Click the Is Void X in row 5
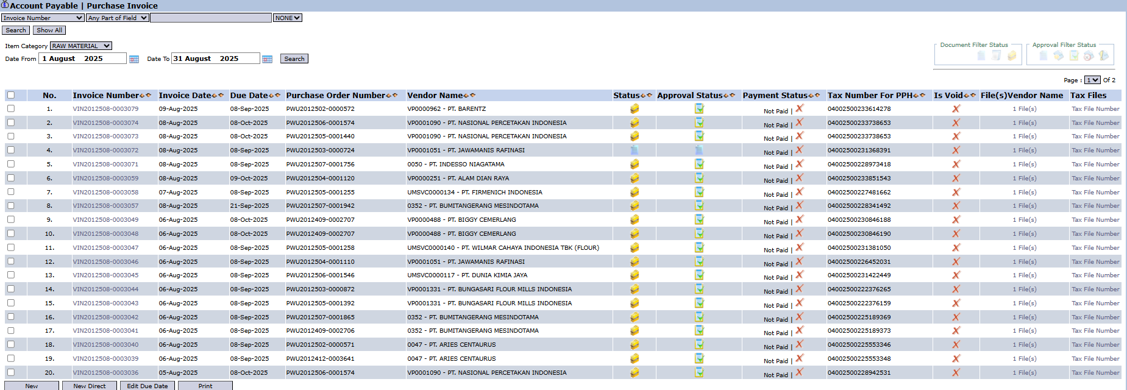The height and width of the screenshot is (390, 1127). (956, 165)
